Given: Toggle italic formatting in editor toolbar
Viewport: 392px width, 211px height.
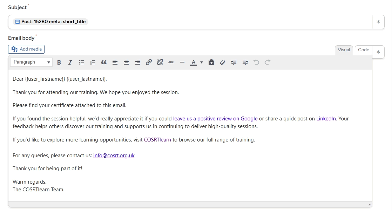Looking at the screenshot, I should 70,62.
